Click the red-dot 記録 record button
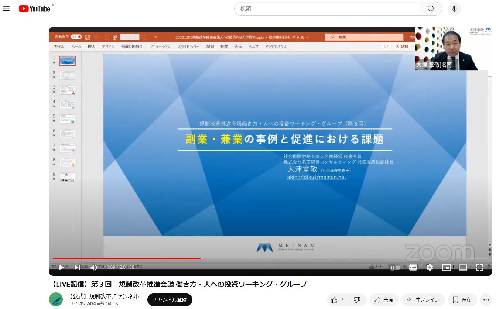Screen dimensions: 496x309 (x=402, y=47)
